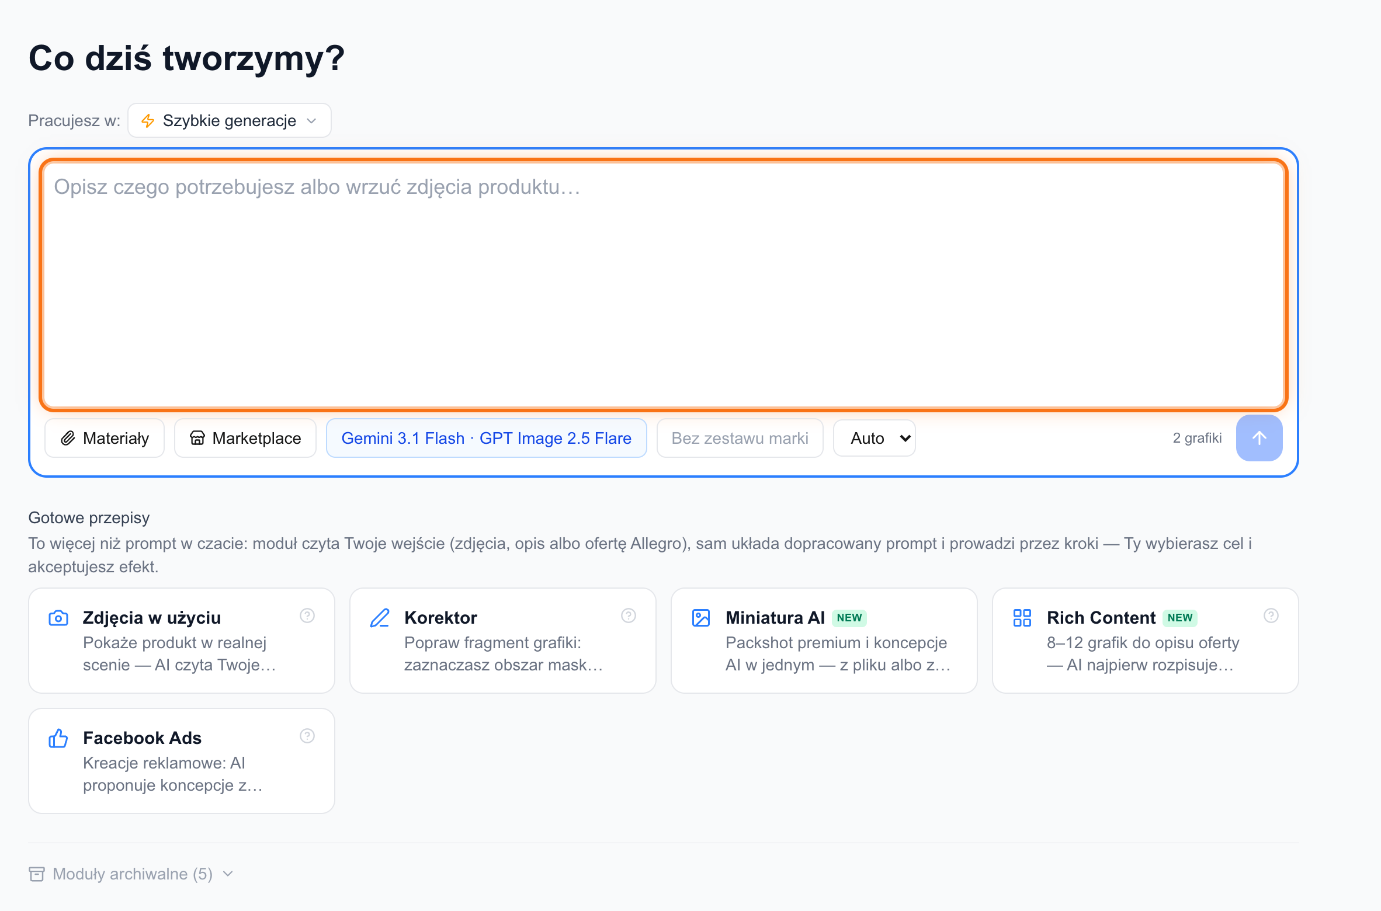Screen dimensions: 1381x911
Task: Open the Szybkie generacje workspace dropdown
Action: point(230,121)
